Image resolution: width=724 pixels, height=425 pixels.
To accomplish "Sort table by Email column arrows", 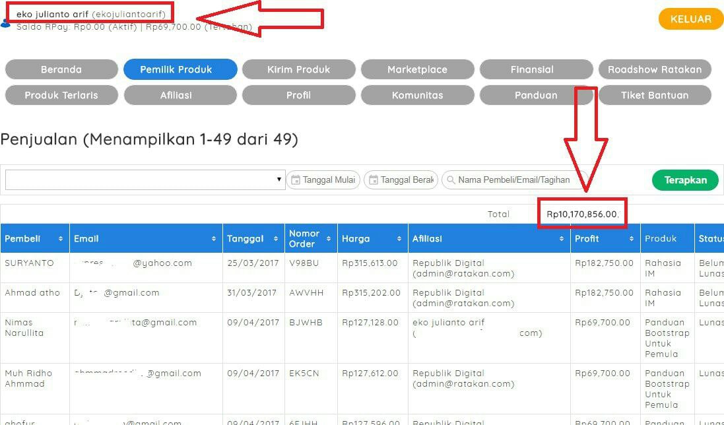I will click(214, 239).
